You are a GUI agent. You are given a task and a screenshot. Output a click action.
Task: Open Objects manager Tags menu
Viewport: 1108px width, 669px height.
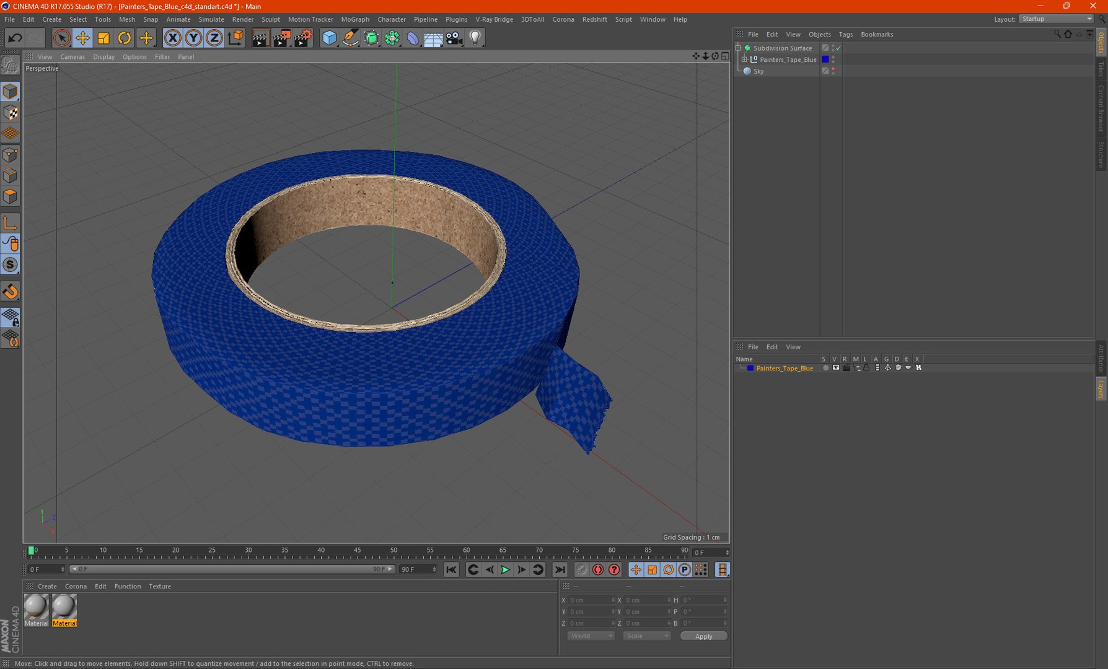pos(846,35)
